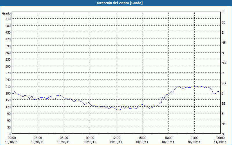Select the 09:00 time axis label
This screenshot has height=145, width=232.
90,138
